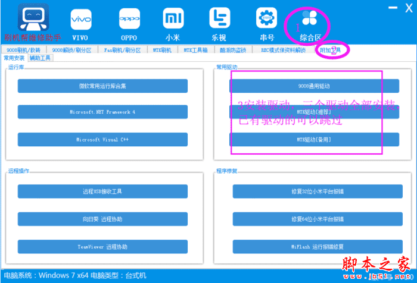
Task: Install the 9008通用驱动 driver
Action: pyautogui.click(x=314, y=86)
